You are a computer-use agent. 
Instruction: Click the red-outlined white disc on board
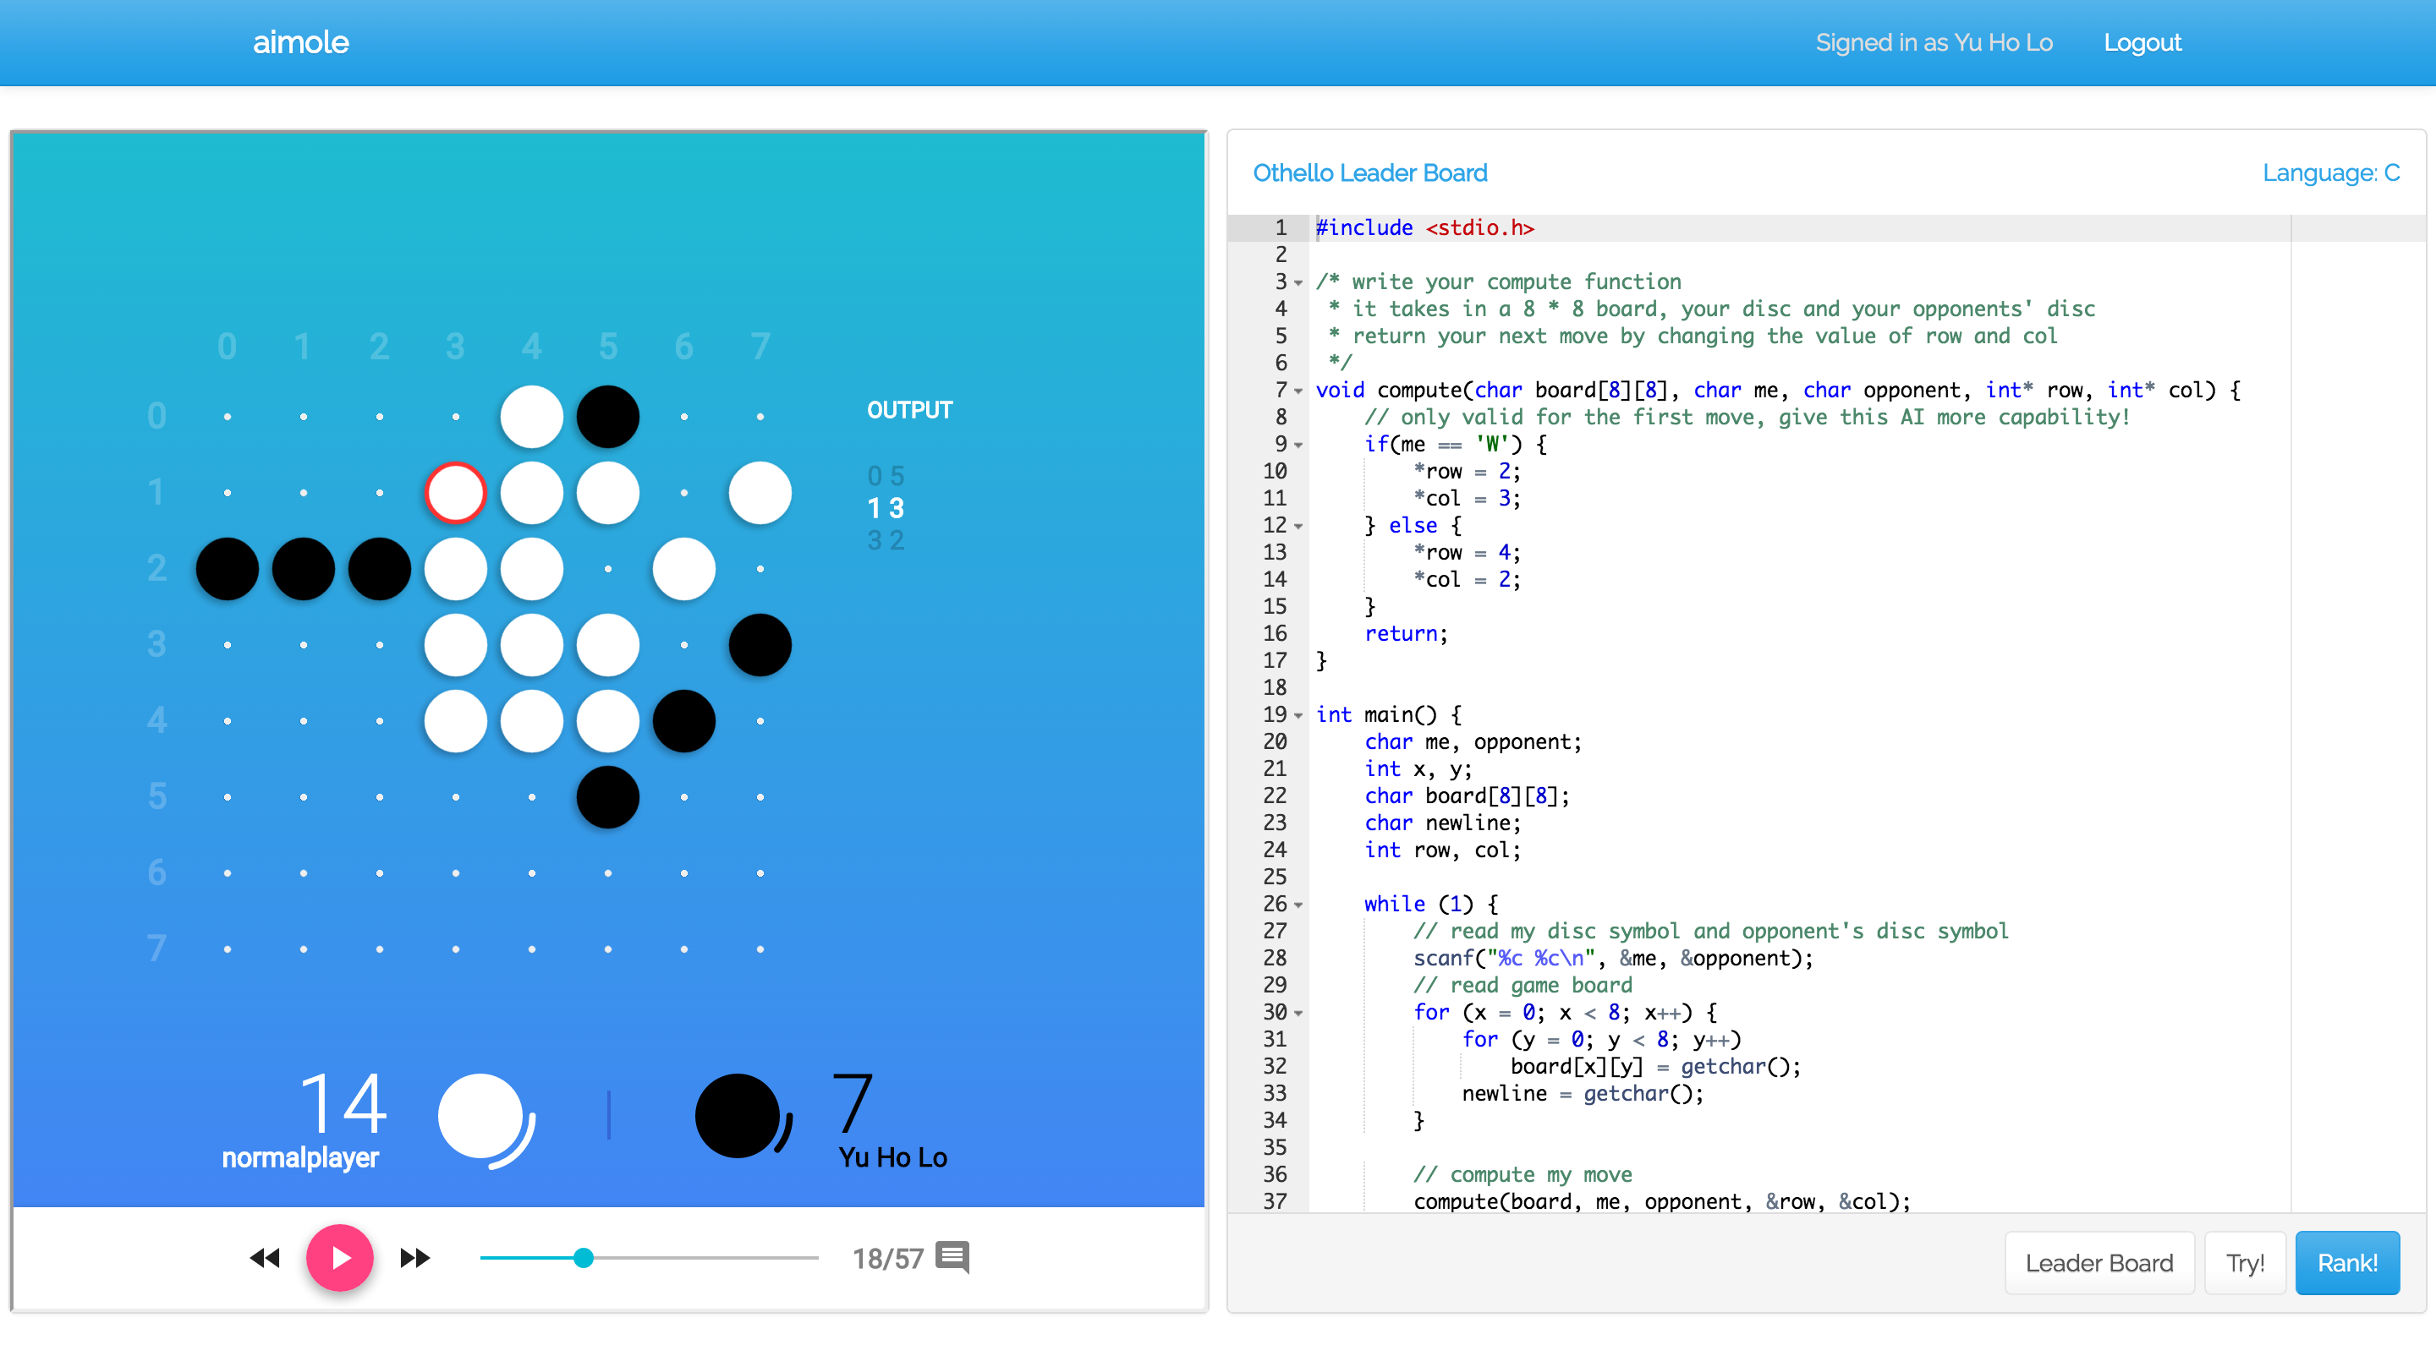[x=456, y=492]
